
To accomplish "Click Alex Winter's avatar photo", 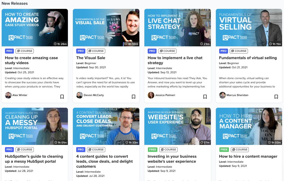I will [x=8, y=95].
